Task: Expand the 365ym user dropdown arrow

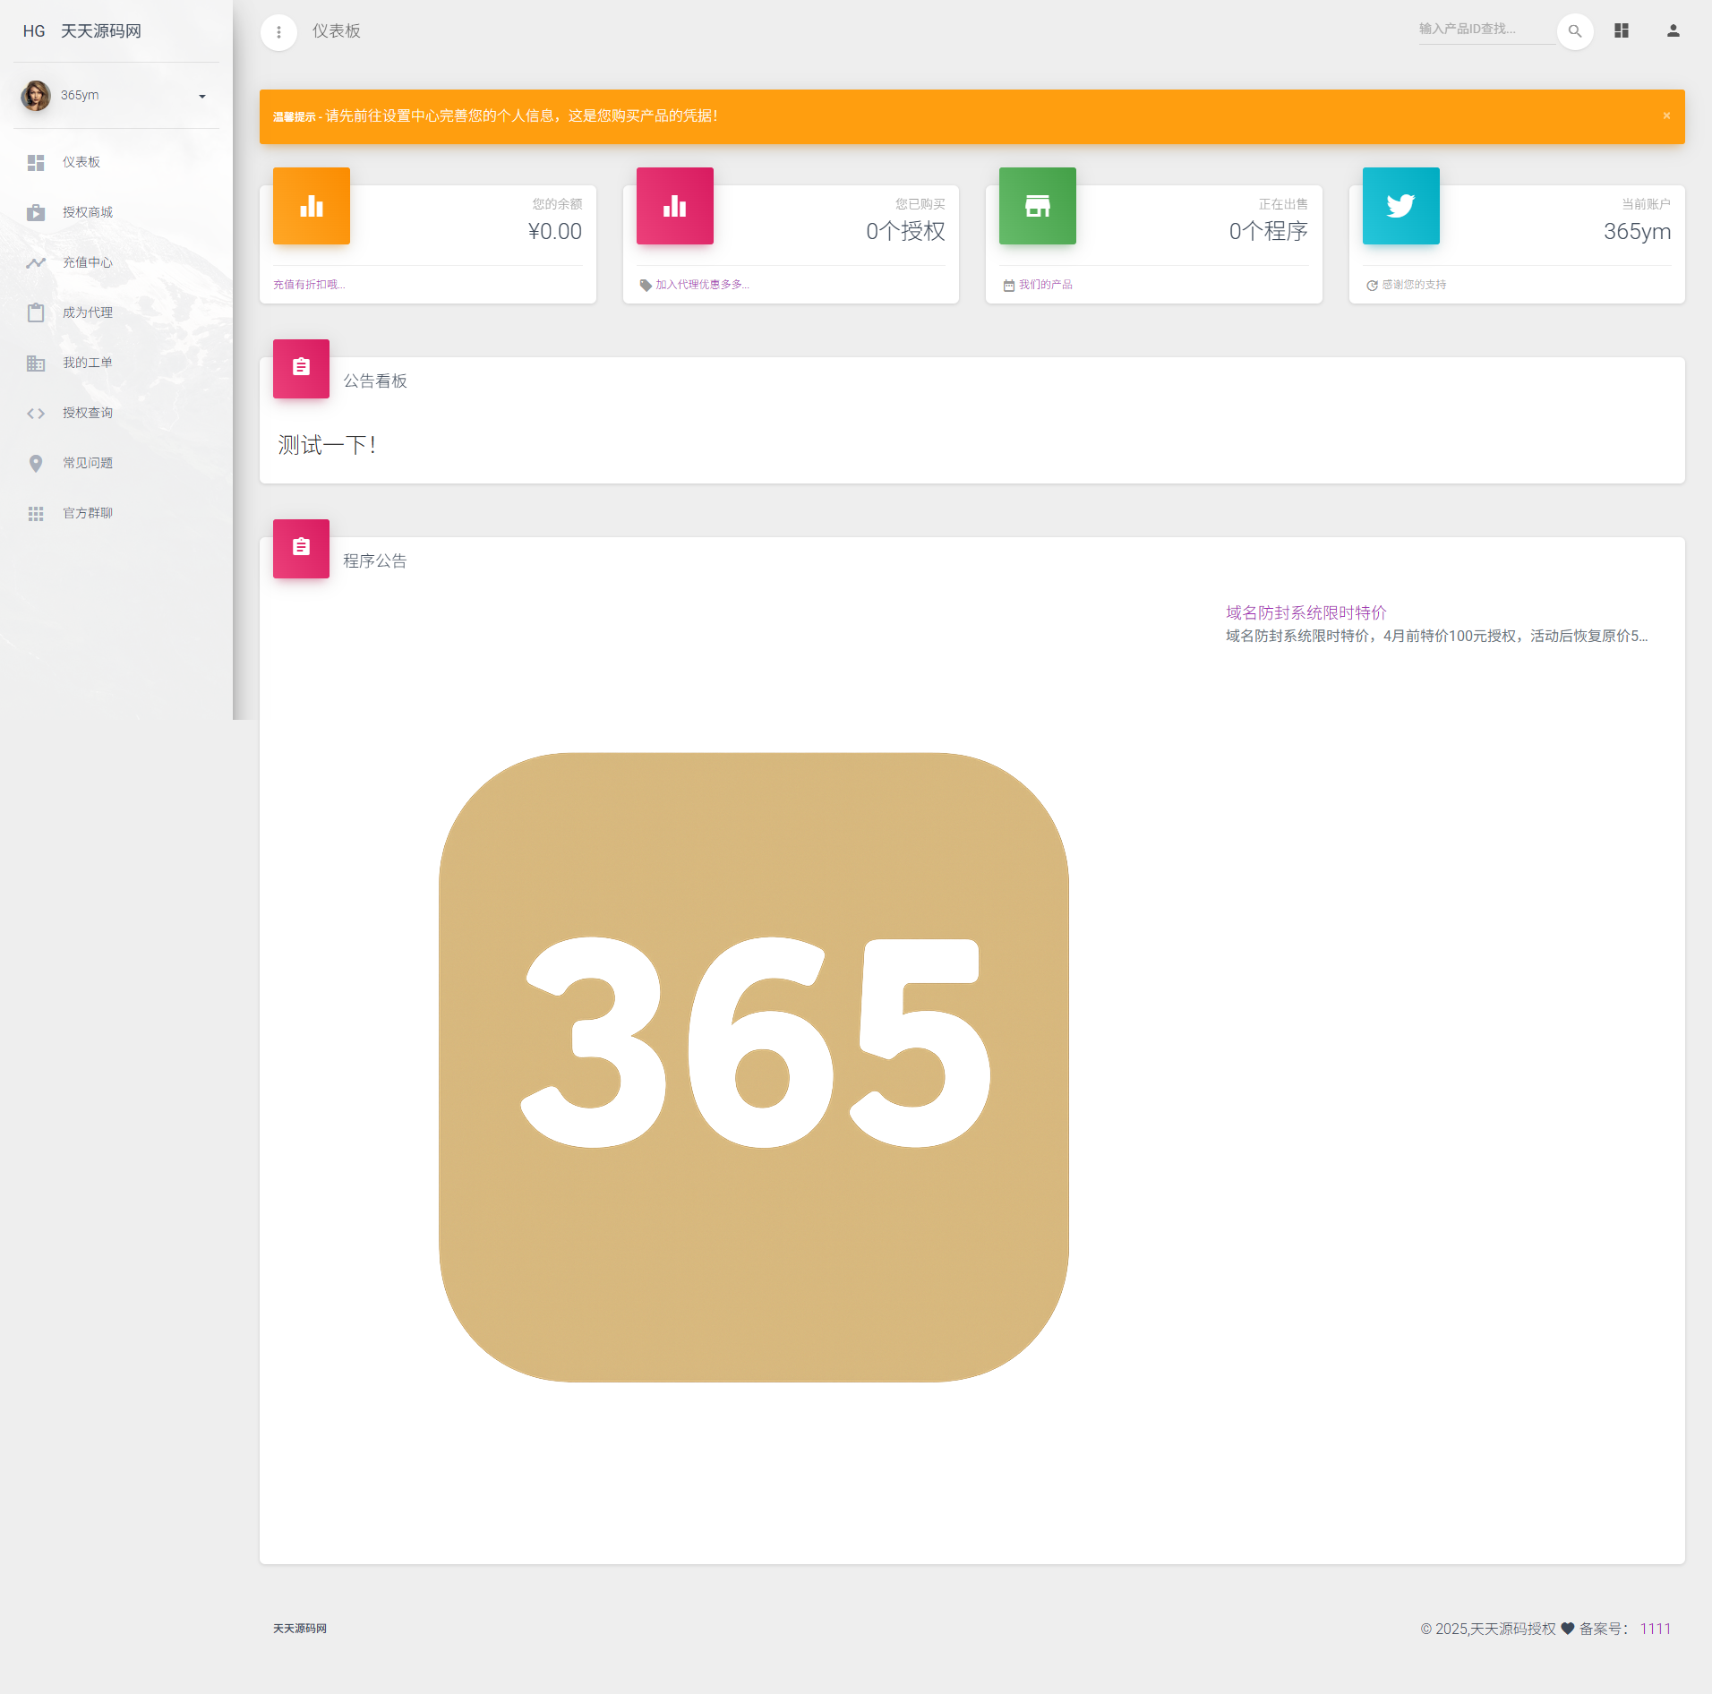Action: click(x=202, y=97)
